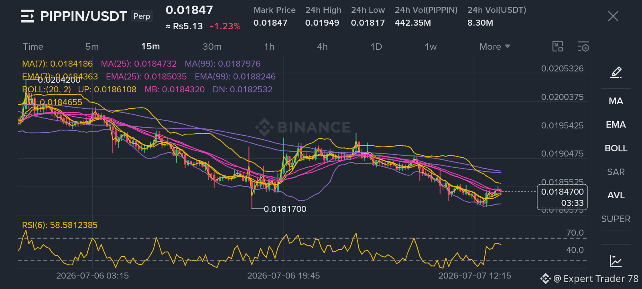Viewport: 642px width, 289px height.
Task: Click the 2026-07-07 12:15 time label
Action: 475,276
